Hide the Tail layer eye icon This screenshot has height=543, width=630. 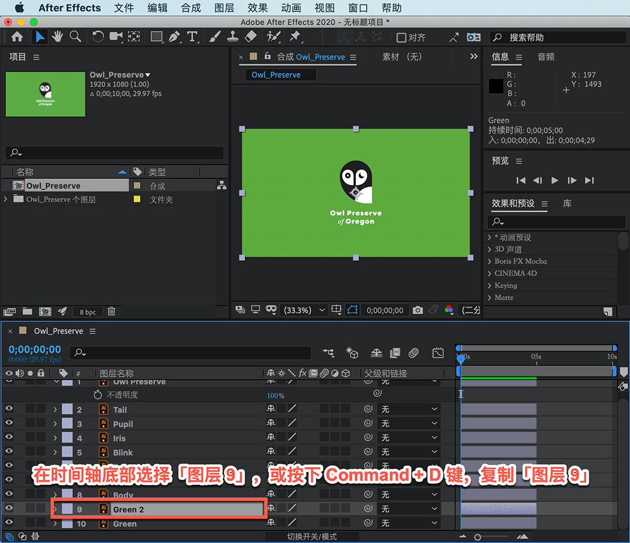tap(9, 408)
